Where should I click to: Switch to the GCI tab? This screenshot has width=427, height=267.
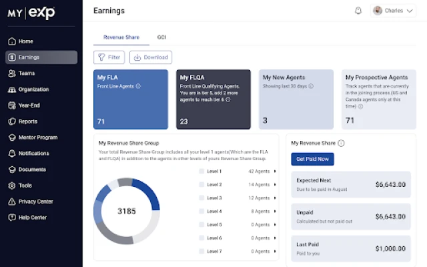161,37
